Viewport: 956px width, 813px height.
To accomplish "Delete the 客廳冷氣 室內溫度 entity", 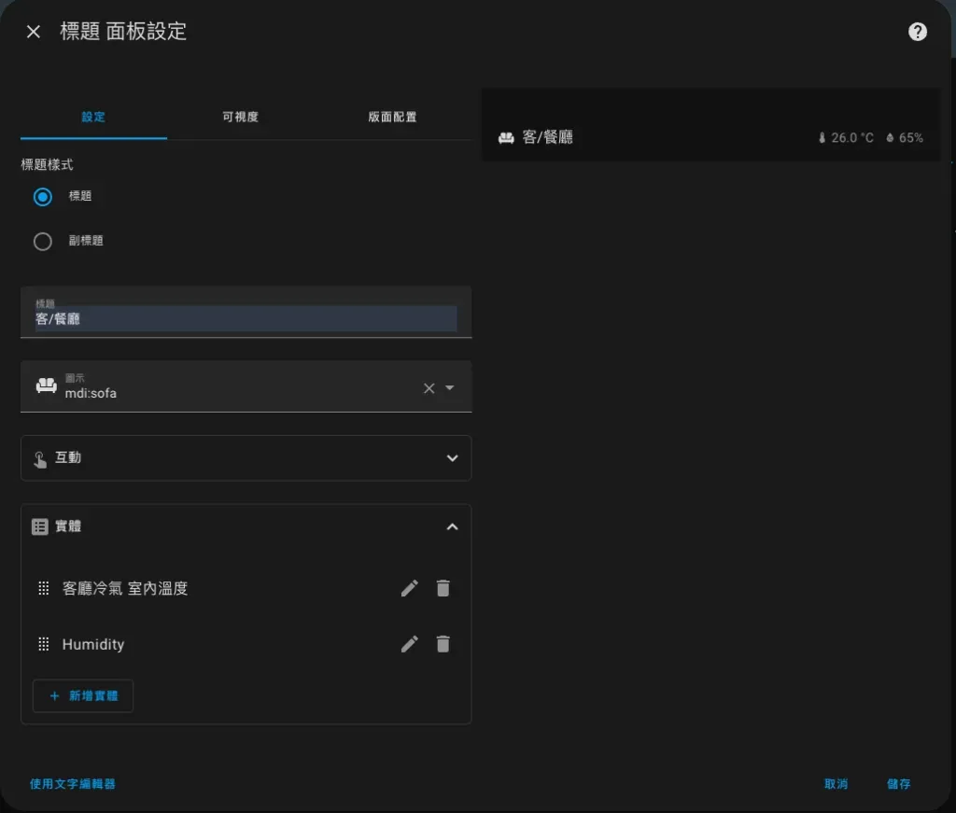I will coord(443,588).
